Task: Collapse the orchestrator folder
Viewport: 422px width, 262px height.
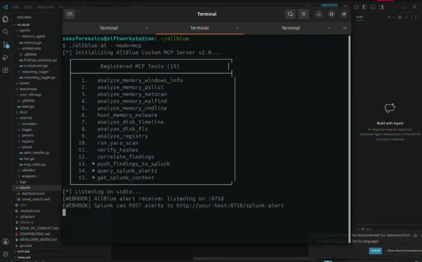Action: pos(31,48)
